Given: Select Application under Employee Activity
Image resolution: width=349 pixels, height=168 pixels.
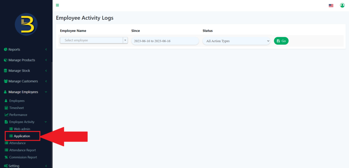Looking at the screenshot, I should click(x=22, y=136).
